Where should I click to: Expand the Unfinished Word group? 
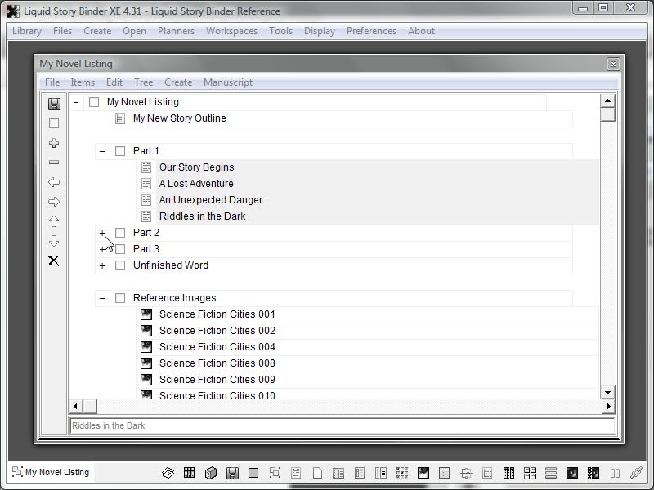102,265
